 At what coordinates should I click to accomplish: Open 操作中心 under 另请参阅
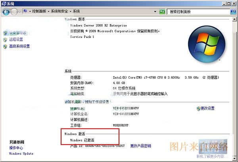16,148
